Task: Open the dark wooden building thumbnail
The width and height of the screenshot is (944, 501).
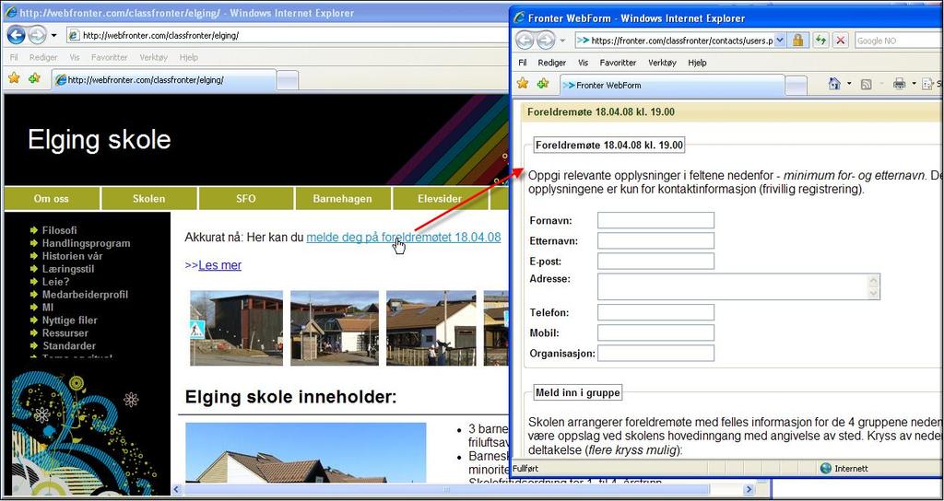Action: [236, 329]
